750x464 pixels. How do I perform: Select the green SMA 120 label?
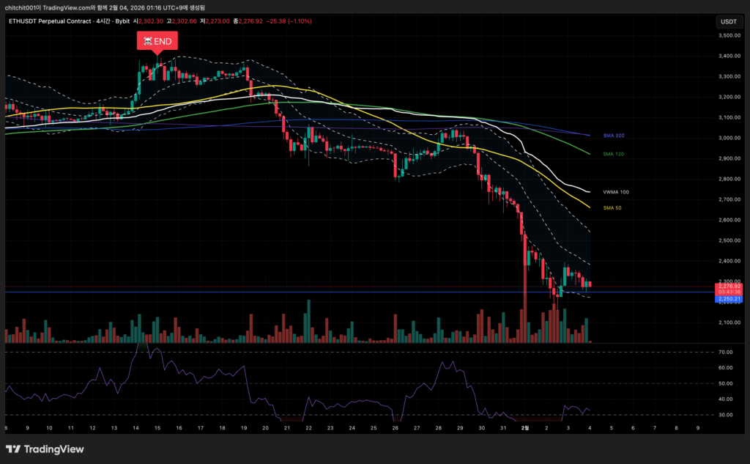tap(614, 154)
